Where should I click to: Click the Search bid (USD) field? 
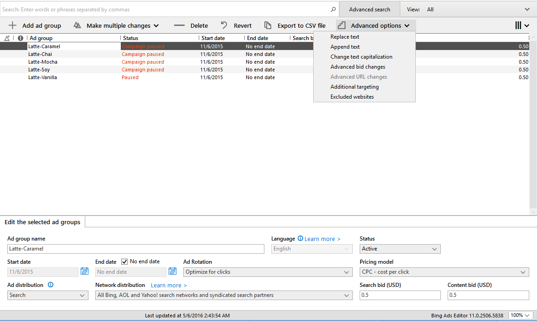click(x=400, y=295)
